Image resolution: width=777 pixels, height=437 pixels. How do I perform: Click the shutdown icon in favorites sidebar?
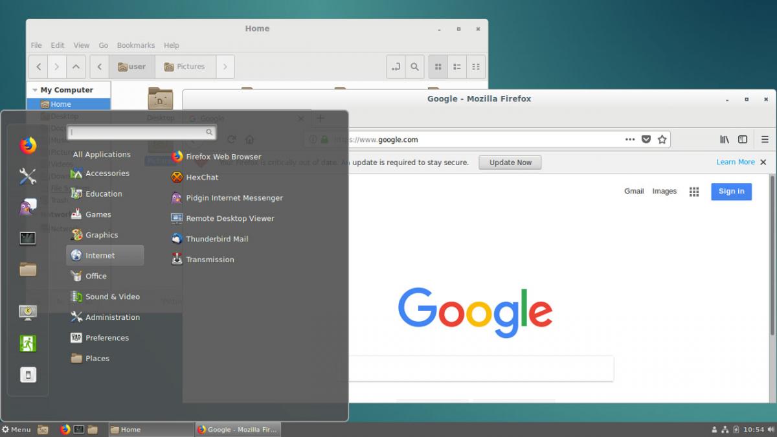(x=28, y=374)
